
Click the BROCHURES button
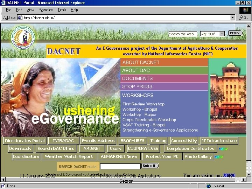coord(133,141)
